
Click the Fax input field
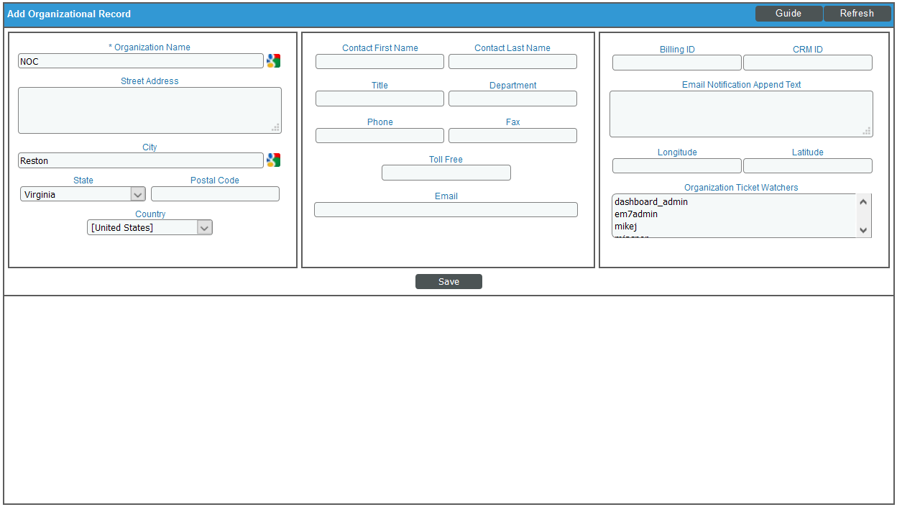tap(512, 136)
